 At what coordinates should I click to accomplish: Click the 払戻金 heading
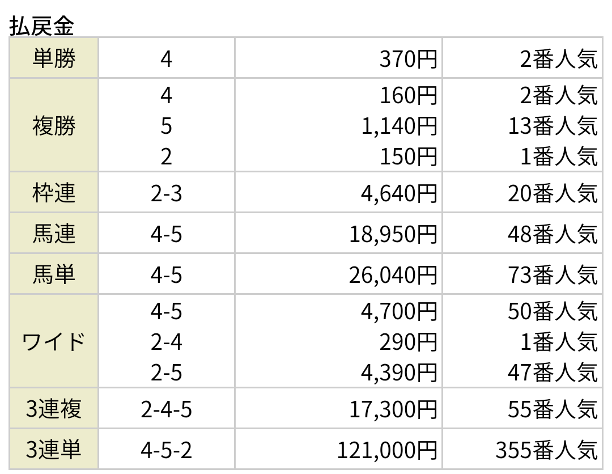tap(41, 26)
